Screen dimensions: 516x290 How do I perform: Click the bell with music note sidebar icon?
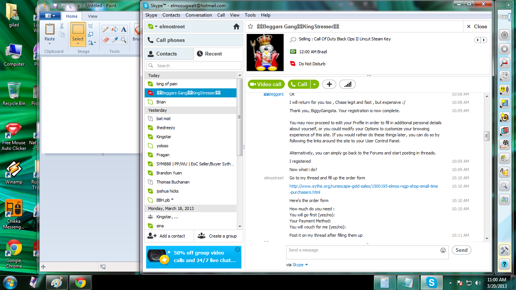click(x=504, y=171)
